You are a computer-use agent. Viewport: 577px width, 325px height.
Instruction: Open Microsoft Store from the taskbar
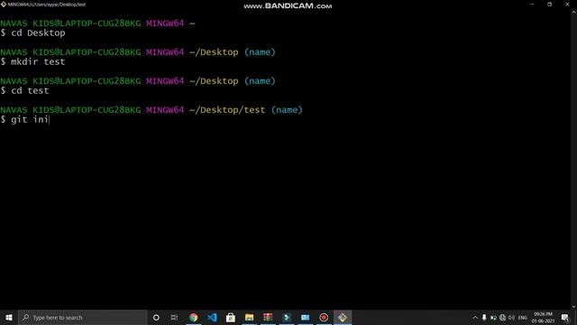[x=231, y=317]
